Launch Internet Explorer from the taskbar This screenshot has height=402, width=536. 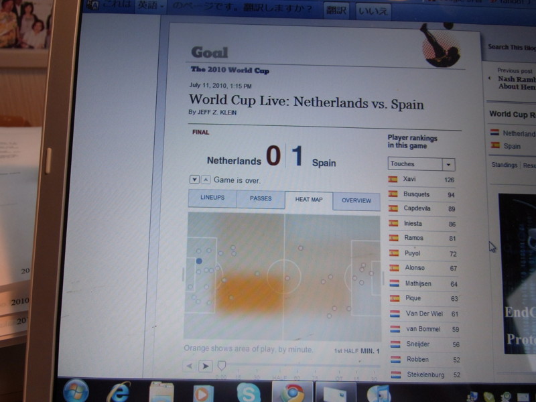click(x=119, y=392)
